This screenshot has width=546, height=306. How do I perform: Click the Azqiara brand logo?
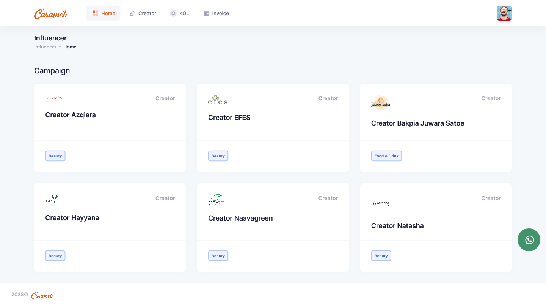click(x=55, y=98)
